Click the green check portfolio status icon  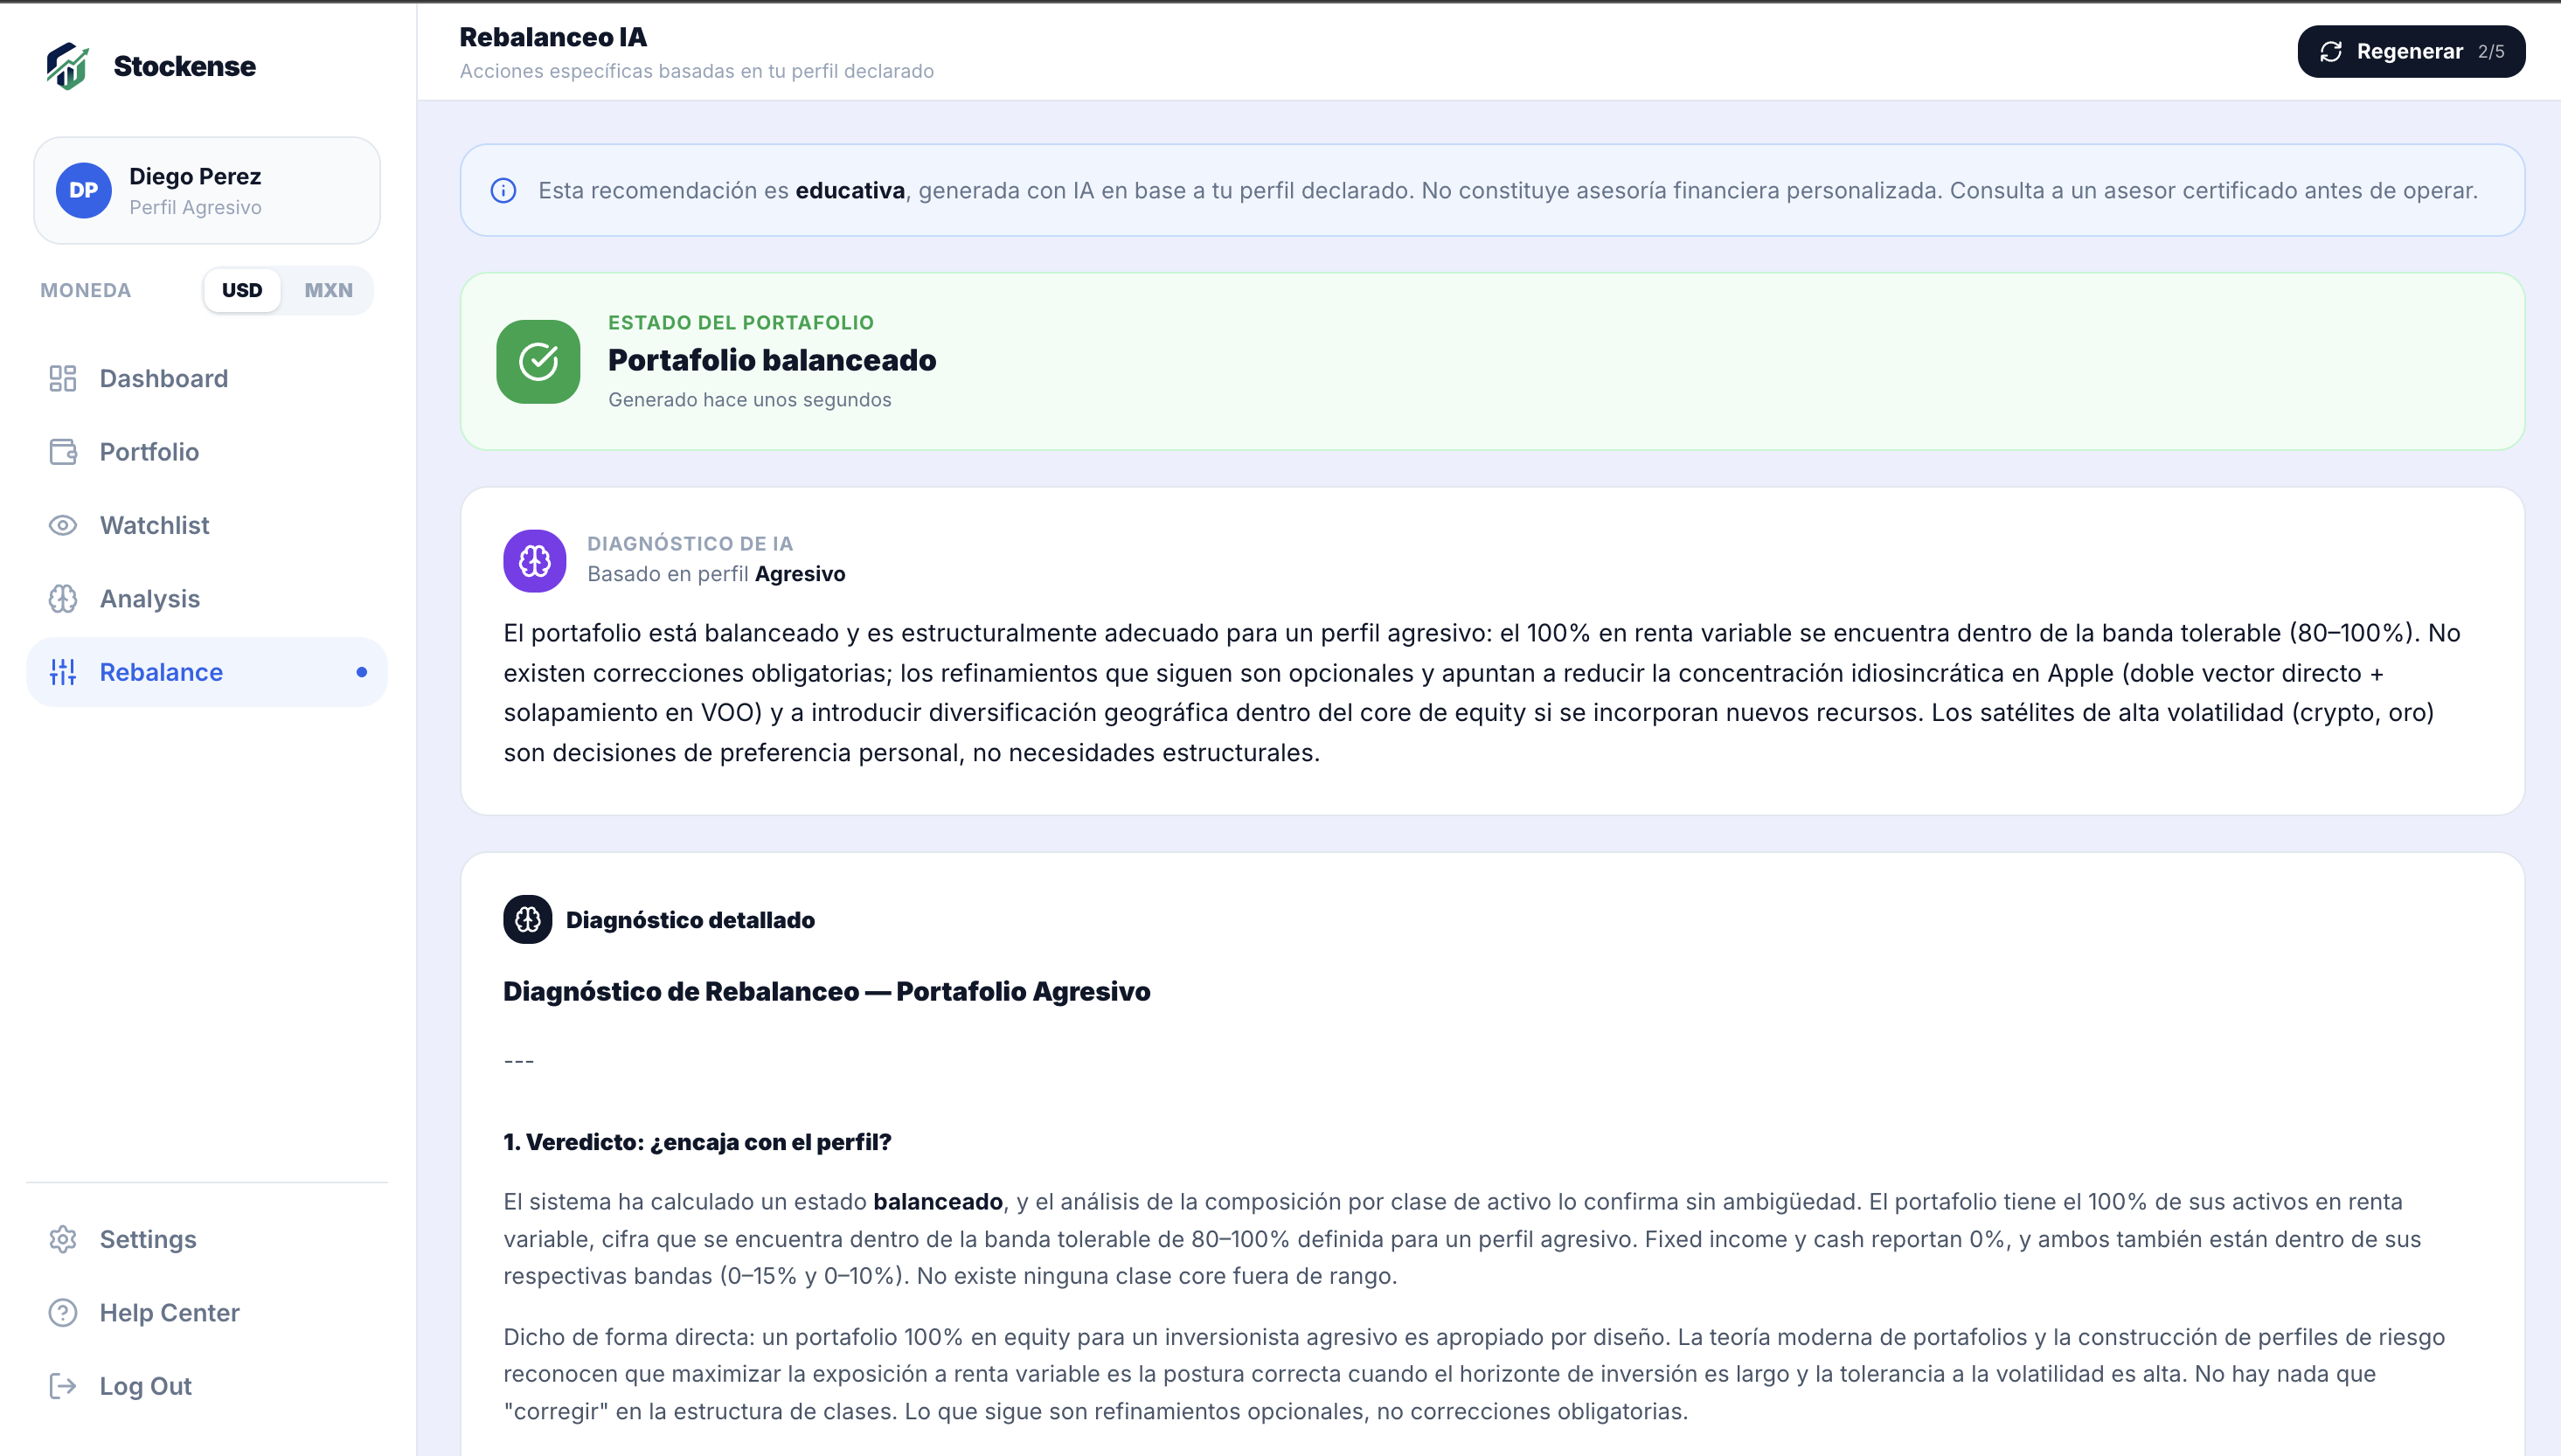click(x=538, y=361)
